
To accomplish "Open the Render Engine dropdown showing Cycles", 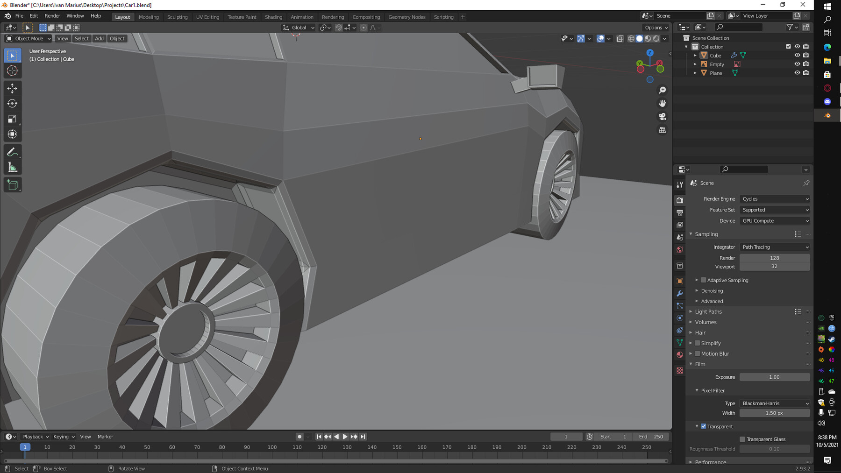I will [x=774, y=198].
